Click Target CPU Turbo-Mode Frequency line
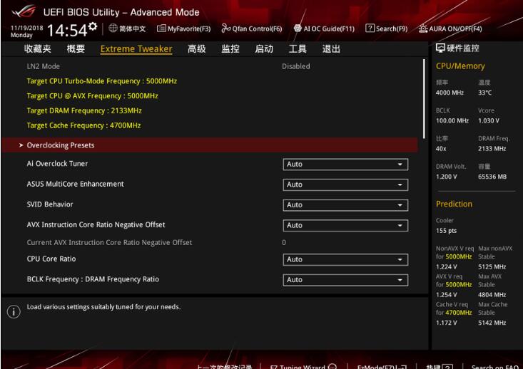 pos(102,81)
